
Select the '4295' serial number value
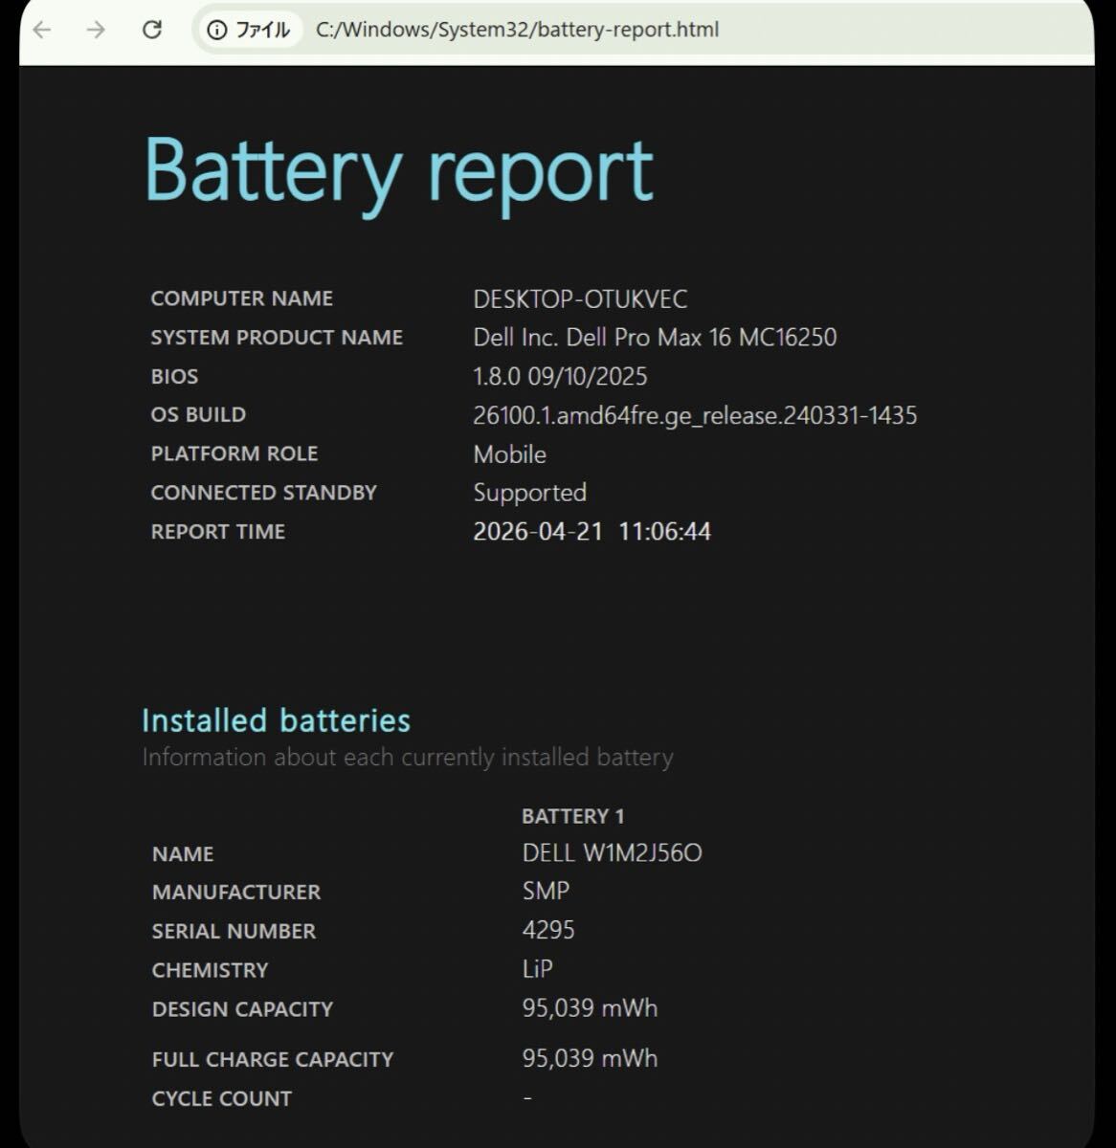[548, 930]
